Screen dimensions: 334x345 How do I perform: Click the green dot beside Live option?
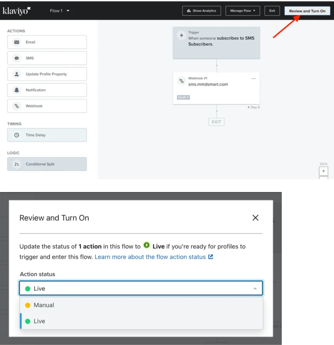point(28,321)
